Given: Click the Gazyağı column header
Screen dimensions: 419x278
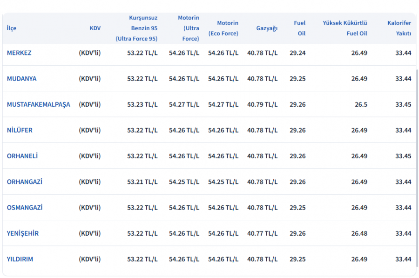Looking at the screenshot, I should [x=267, y=28].
